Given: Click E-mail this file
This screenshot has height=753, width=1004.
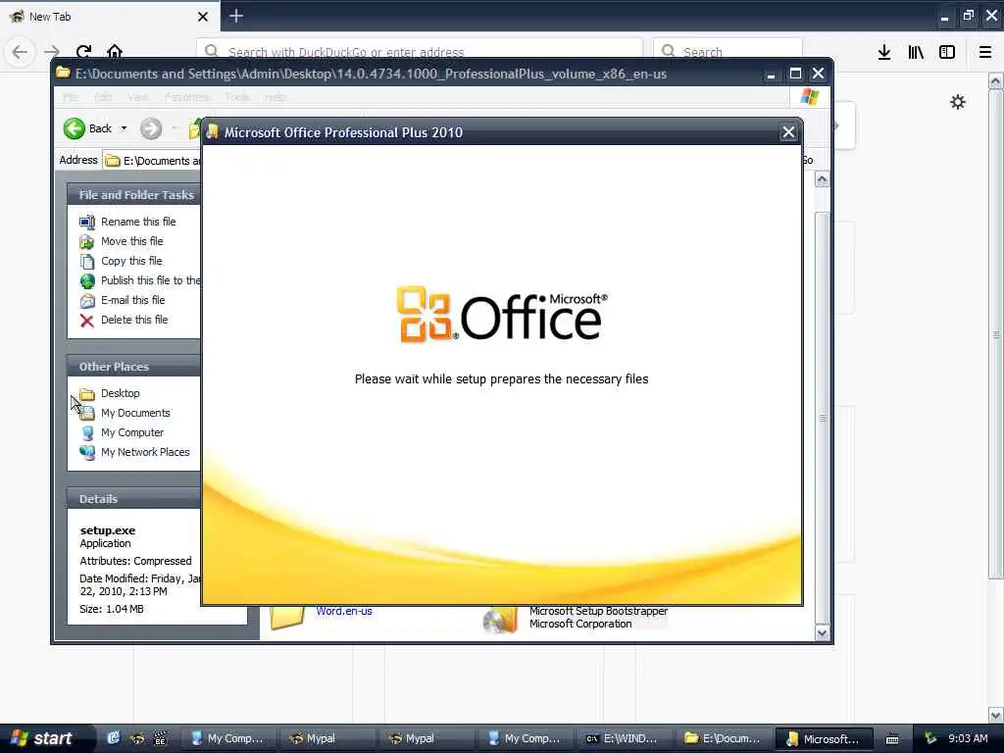Looking at the screenshot, I should [132, 300].
